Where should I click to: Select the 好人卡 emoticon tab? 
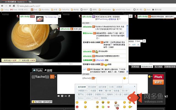click(118, 94)
